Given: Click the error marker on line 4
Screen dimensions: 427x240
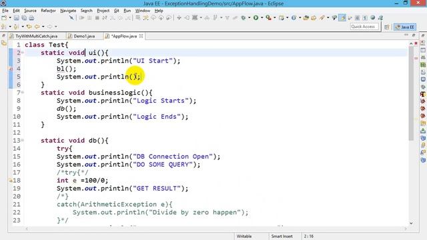Looking at the screenshot, I should tap(11, 69).
